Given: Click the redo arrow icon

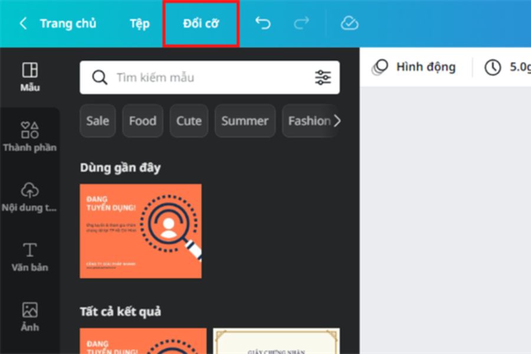Looking at the screenshot, I should 301,24.
